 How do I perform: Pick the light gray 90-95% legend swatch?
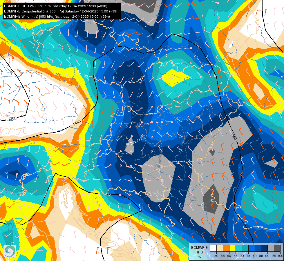(x=271, y=248)
